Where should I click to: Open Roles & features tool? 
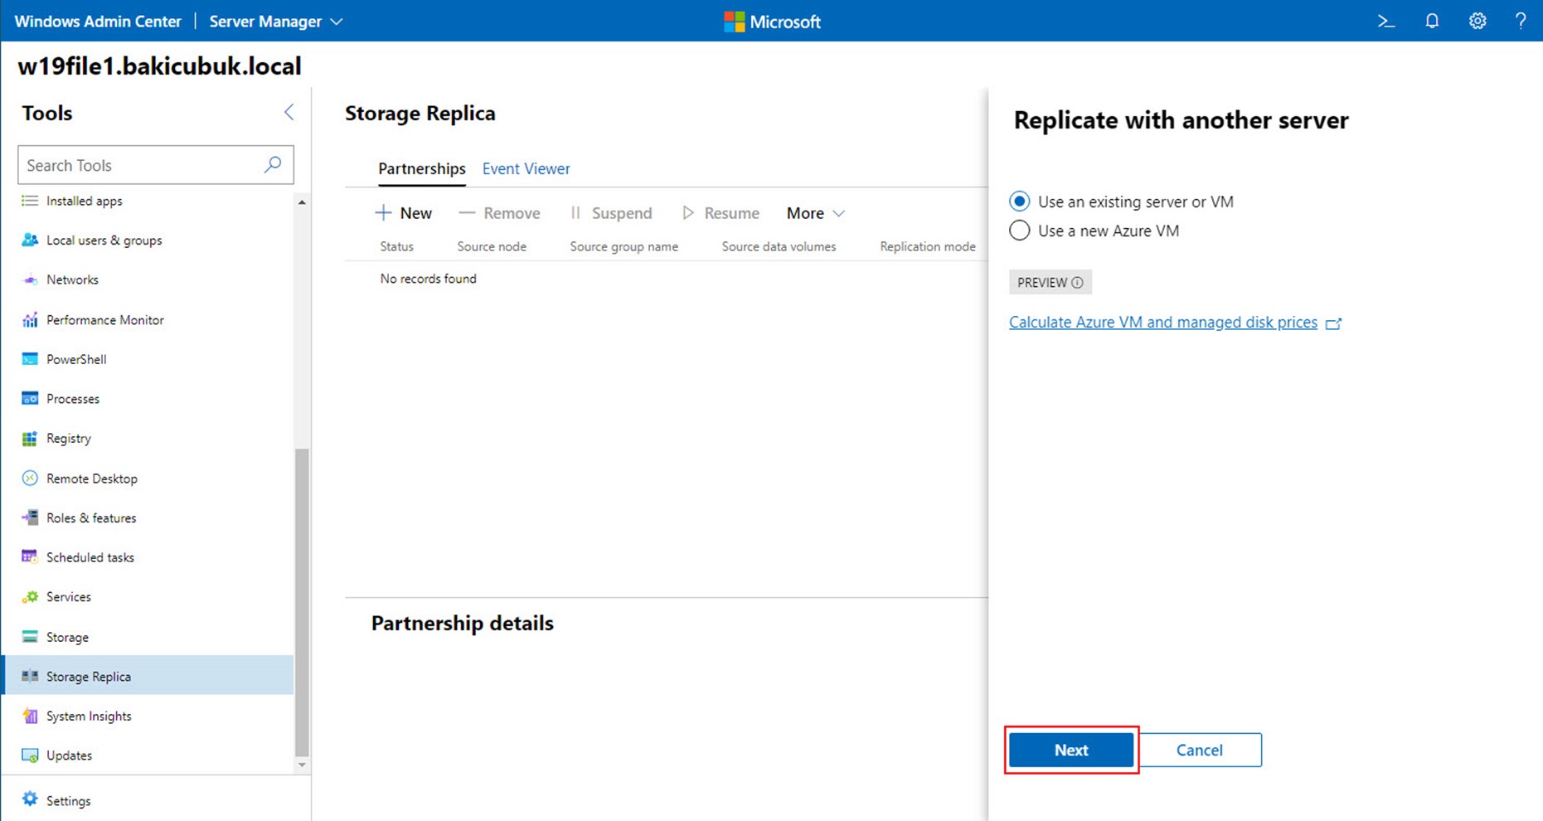[x=148, y=517]
